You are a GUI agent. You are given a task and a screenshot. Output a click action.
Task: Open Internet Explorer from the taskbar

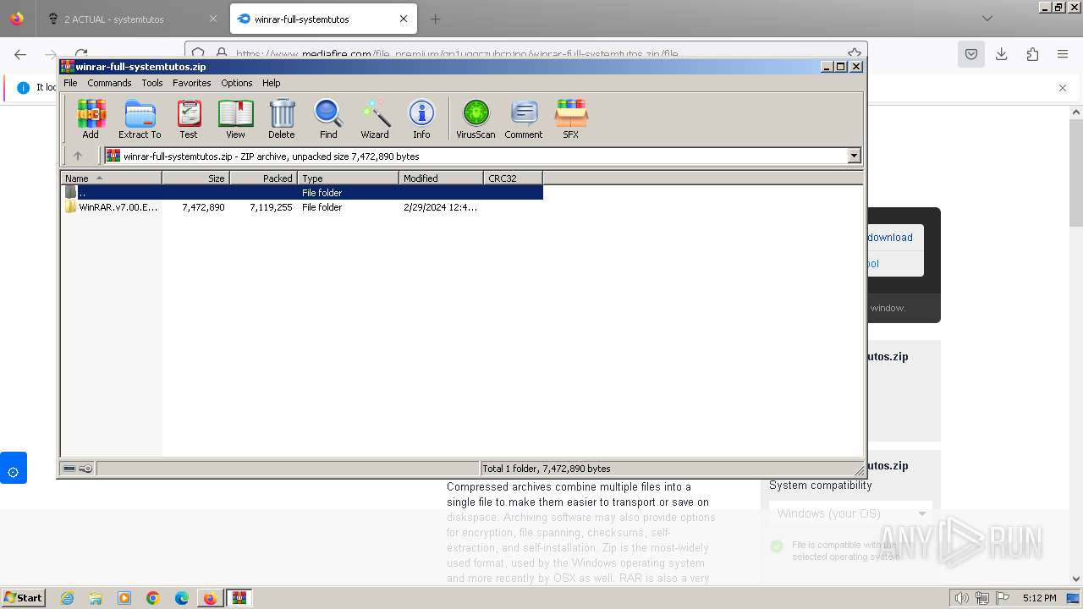coord(68,598)
